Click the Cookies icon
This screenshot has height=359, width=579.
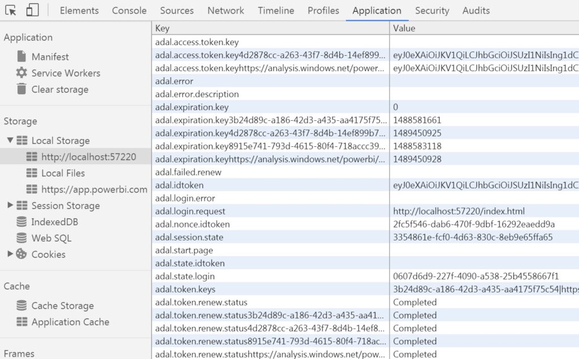click(21, 254)
